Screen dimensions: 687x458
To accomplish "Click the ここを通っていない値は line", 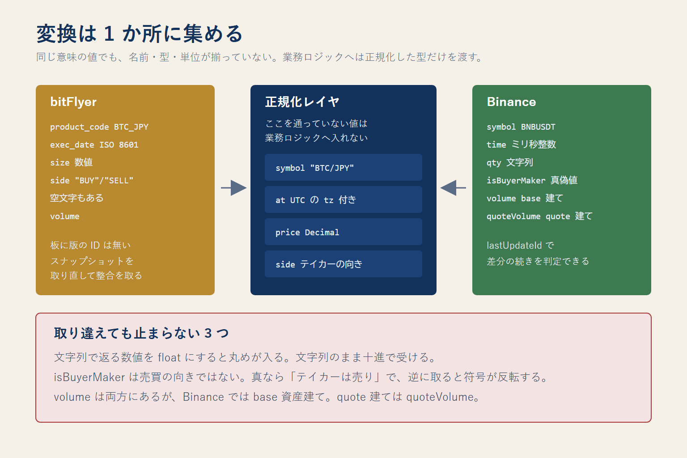I will pos(316,123).
